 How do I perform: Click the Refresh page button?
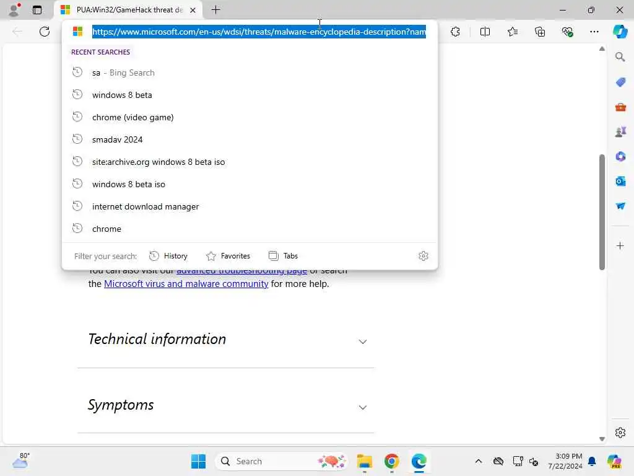pos(45,31)
